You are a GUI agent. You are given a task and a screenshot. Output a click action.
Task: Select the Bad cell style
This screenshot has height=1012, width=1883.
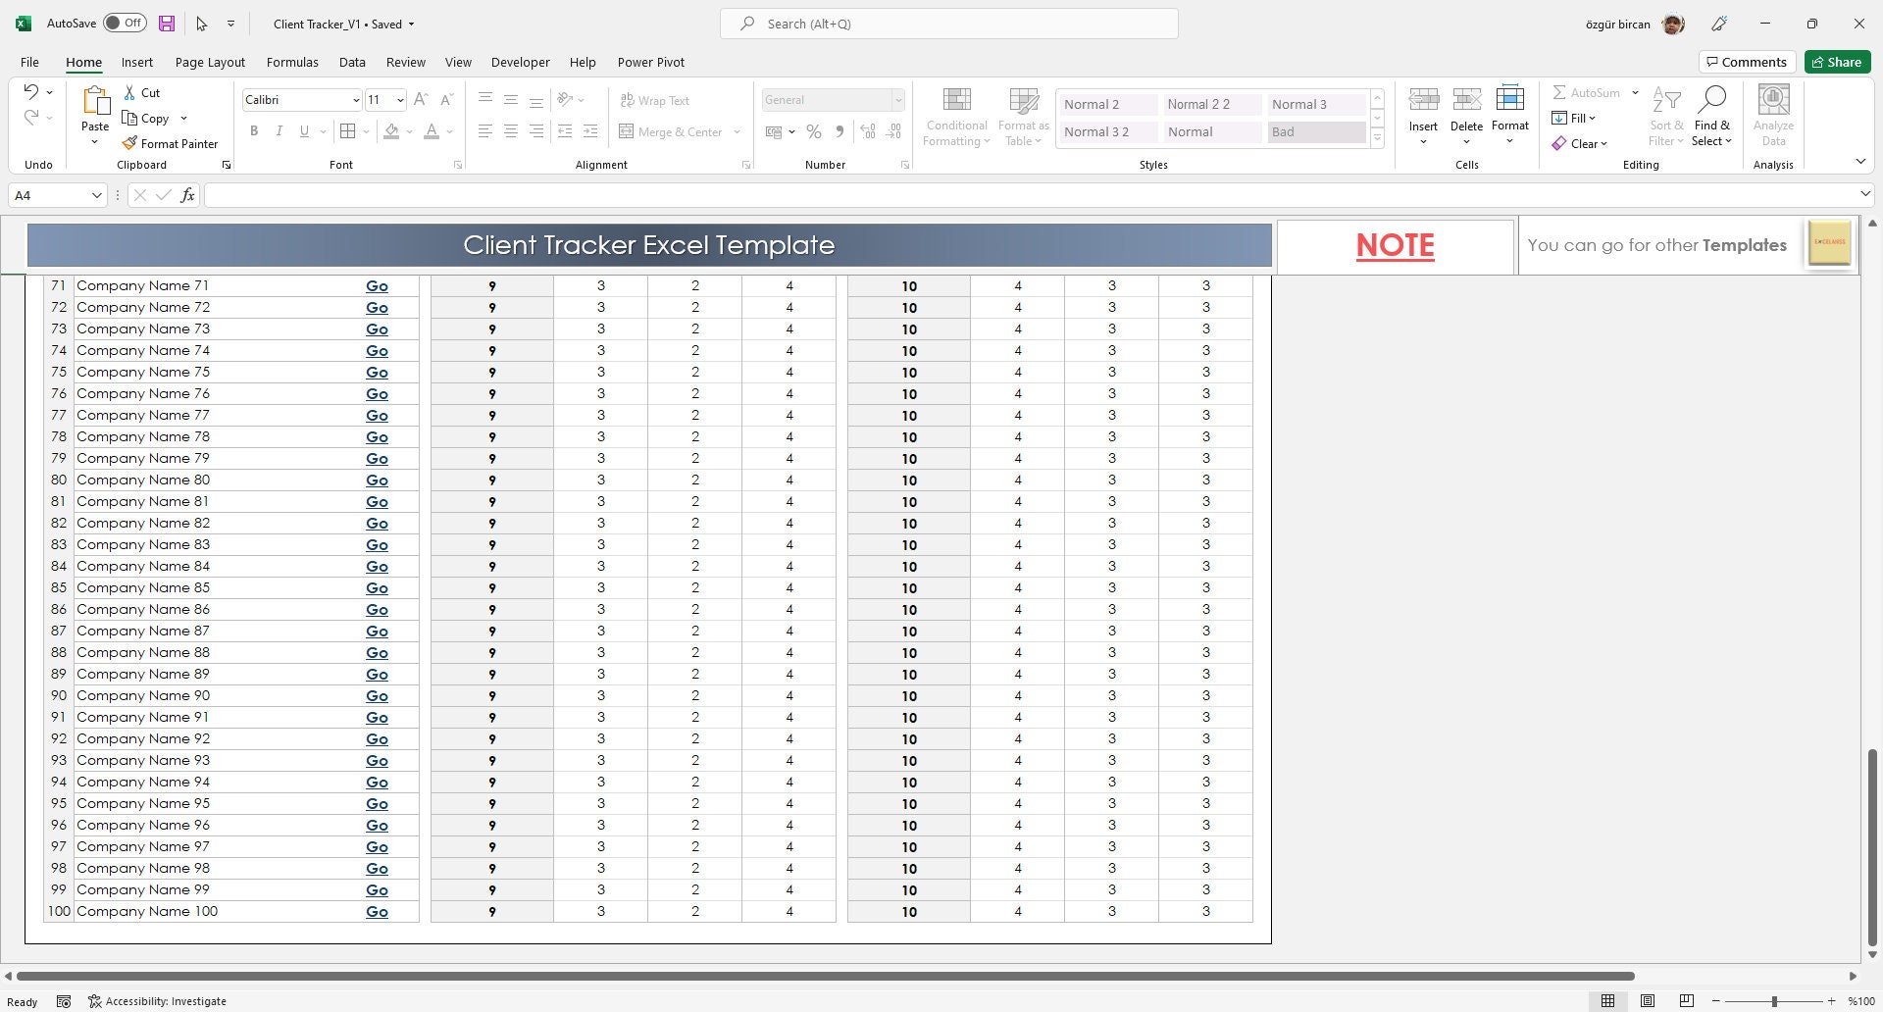click(1316, 131)
